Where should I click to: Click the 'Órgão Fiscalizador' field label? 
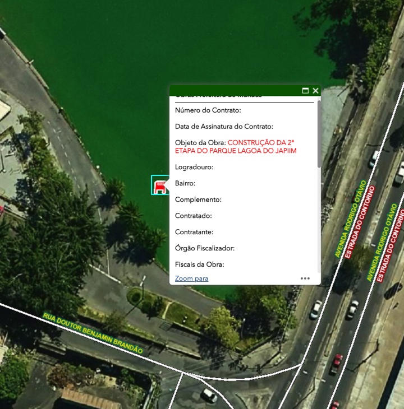click(x=204, y=248)
